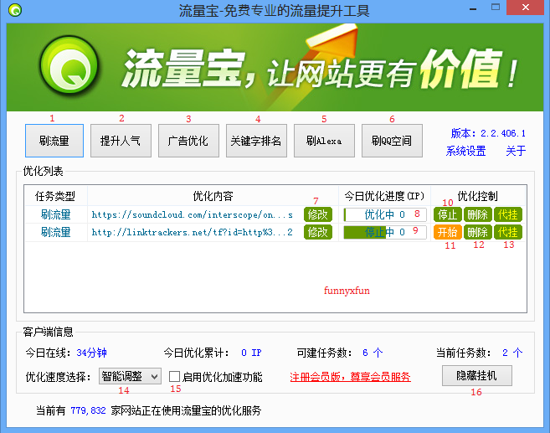The image size is (550, 433).
Task: Click the 关于 link
Action: click(x=516, y=151)
